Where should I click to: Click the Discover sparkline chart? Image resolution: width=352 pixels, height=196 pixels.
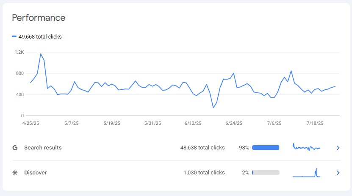[x=306, y=173]
